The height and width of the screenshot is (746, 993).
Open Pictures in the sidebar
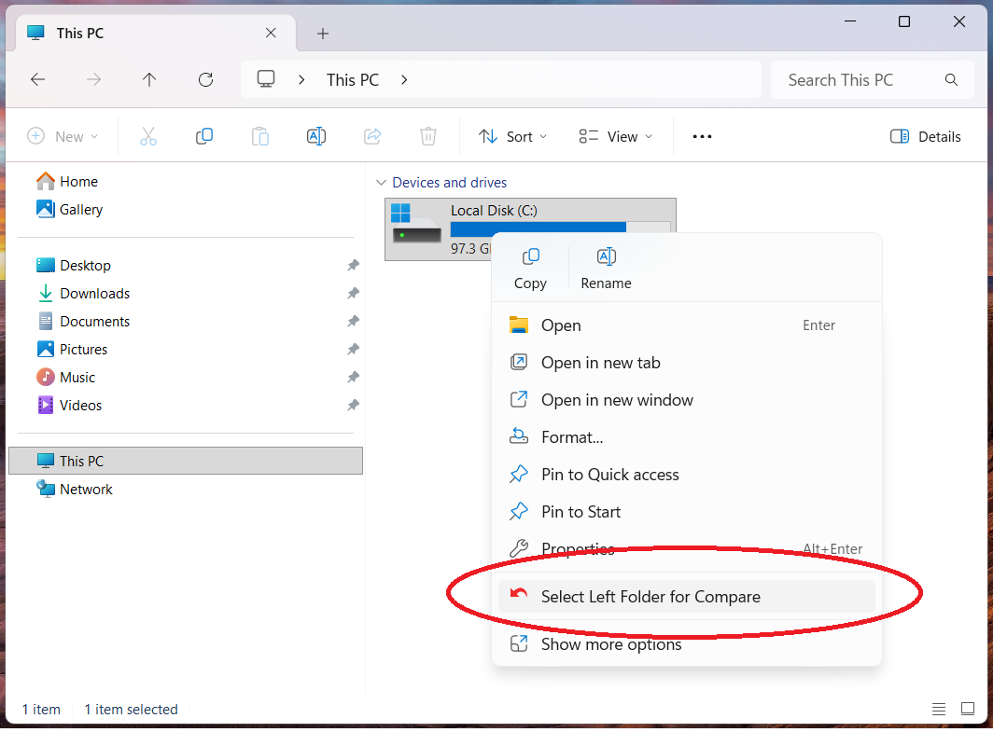72,349
